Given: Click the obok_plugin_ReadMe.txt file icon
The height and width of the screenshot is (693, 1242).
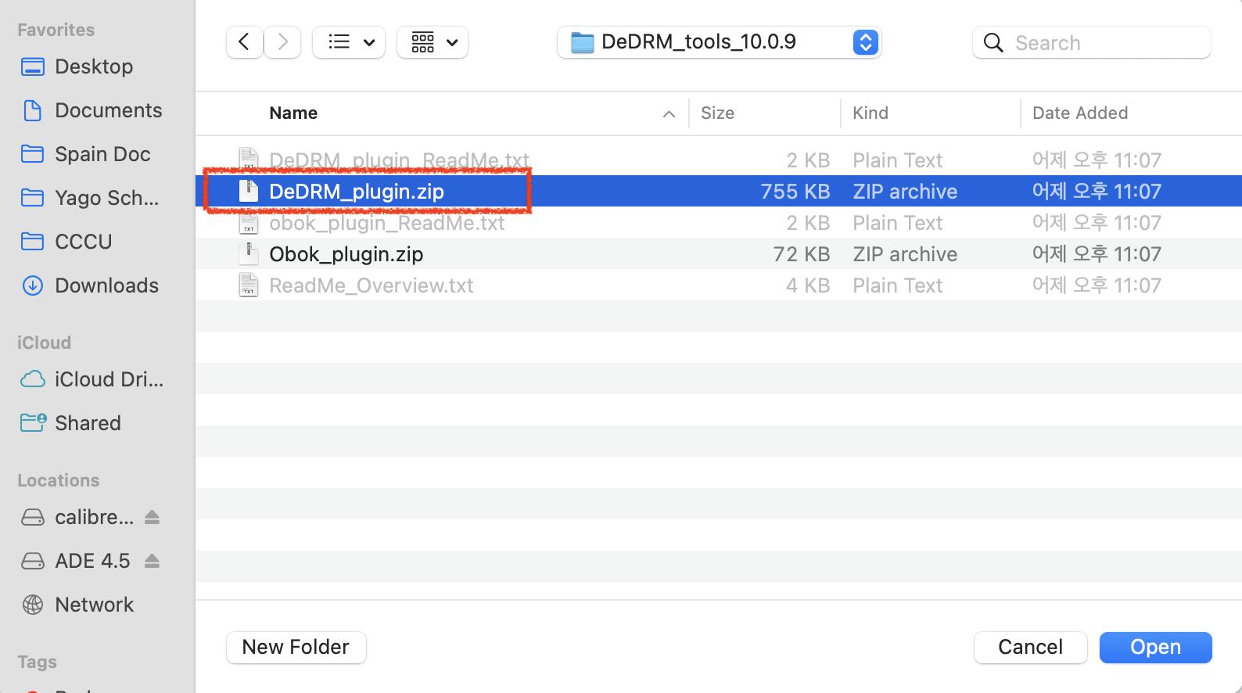Looking at the screenshot, I should pyautogui.click(x=249, y=222).
